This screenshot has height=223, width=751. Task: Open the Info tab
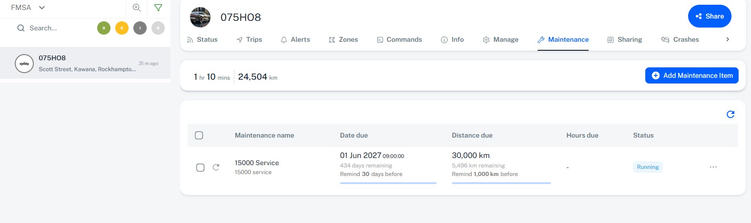(x=452, y=39)
